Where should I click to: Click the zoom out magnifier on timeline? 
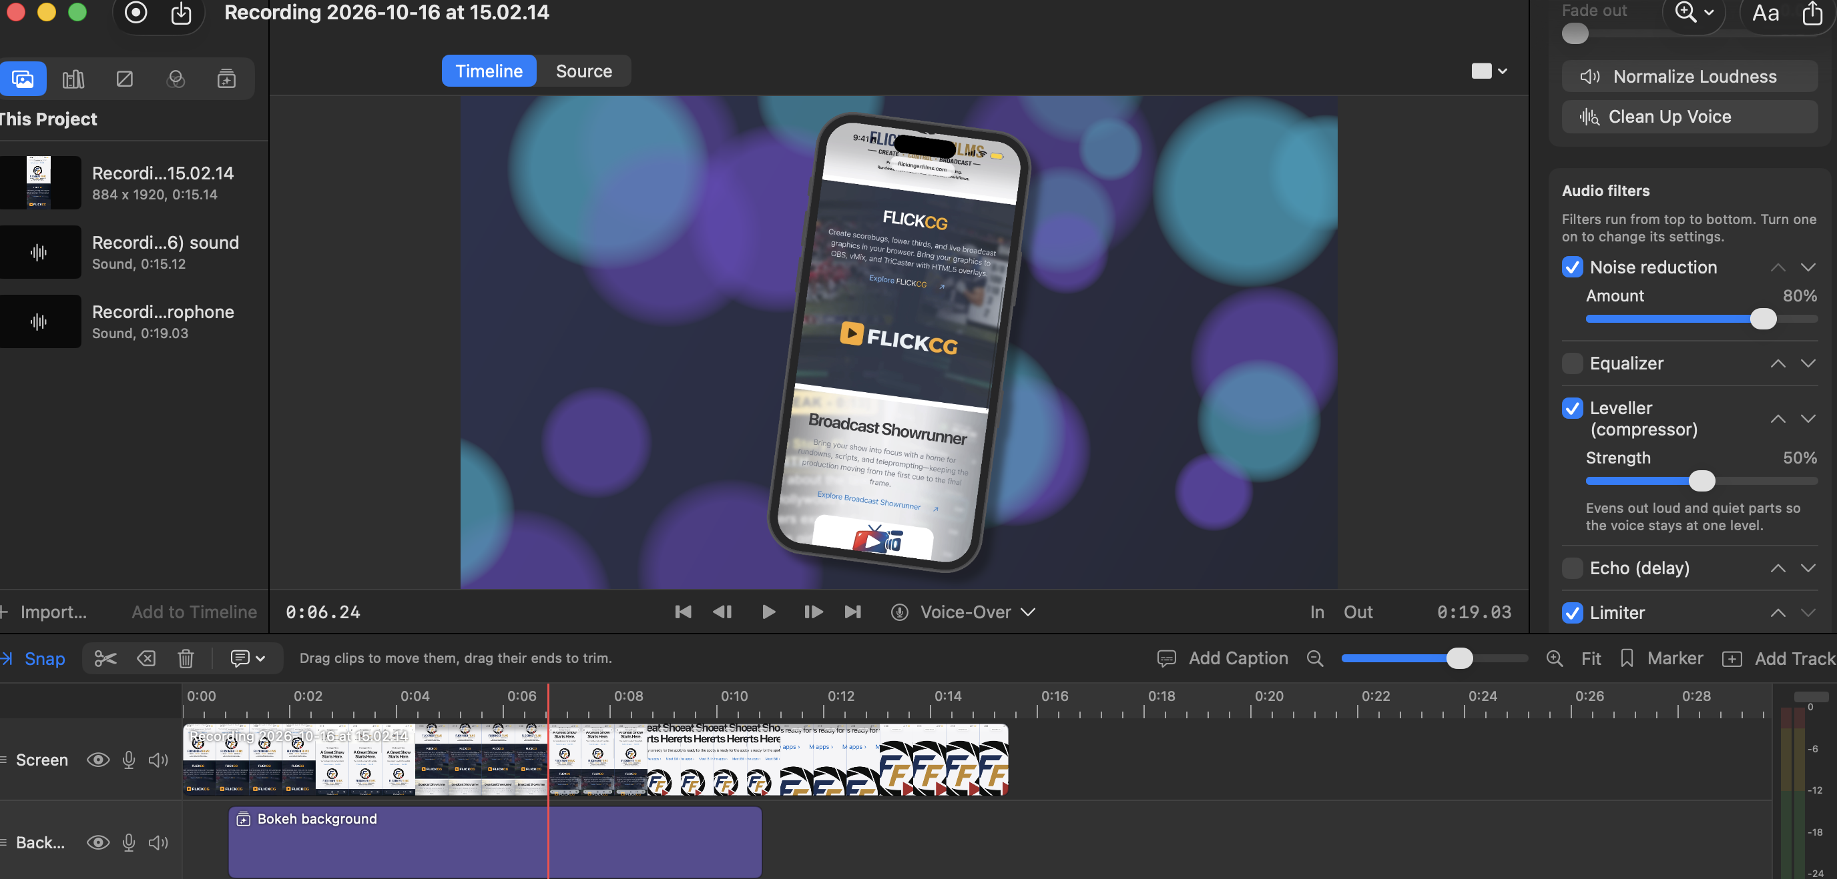pos(1315,658)
